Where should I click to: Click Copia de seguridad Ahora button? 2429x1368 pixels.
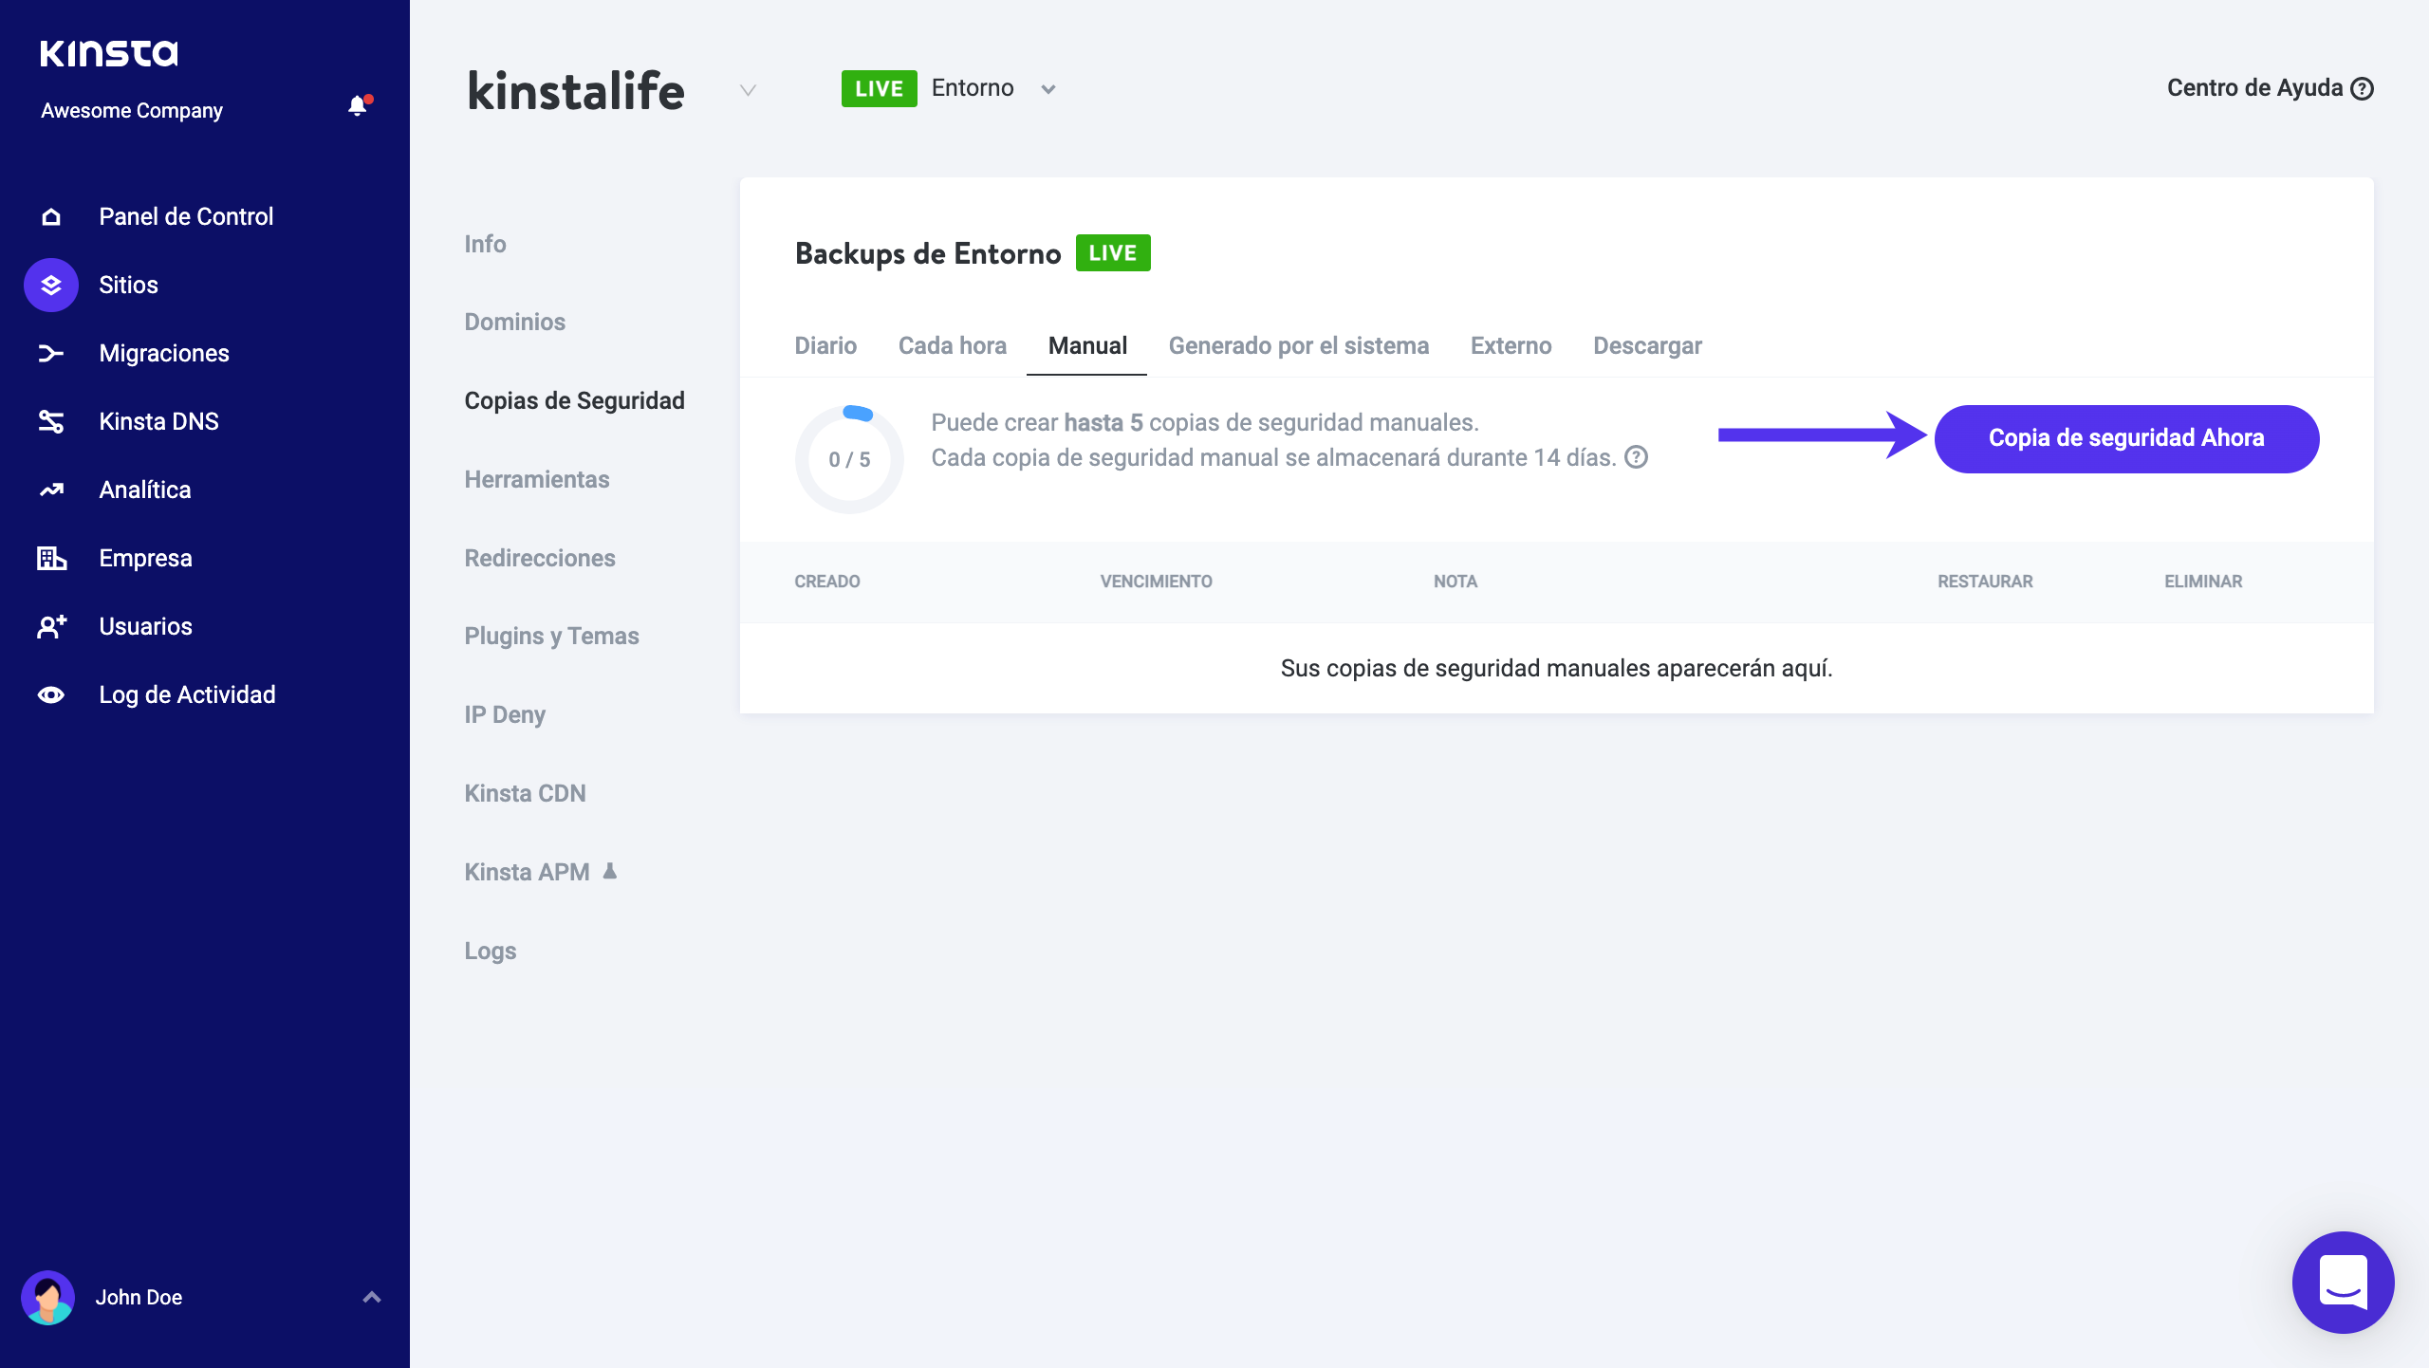2126,438
